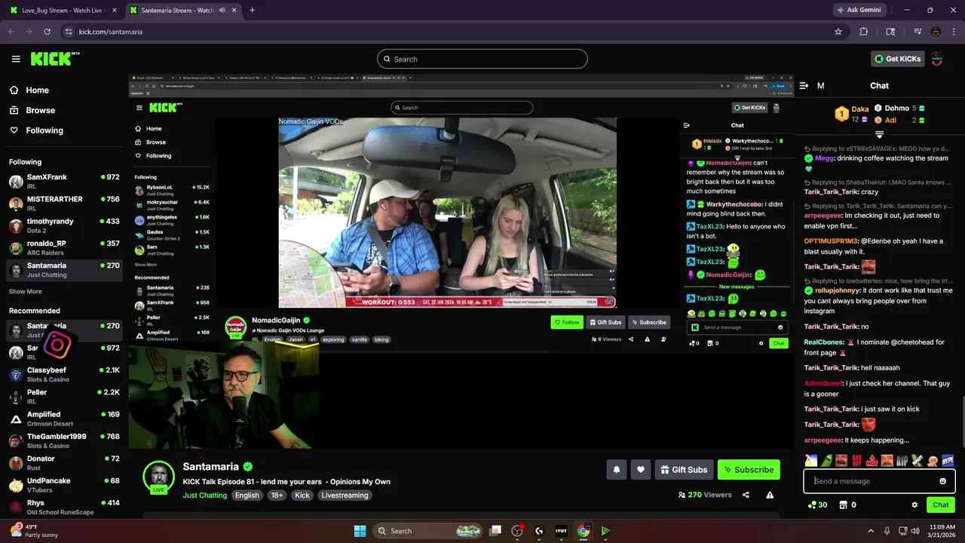The image size is (965, 543).
Task: Insert the HOT emote
Action: (x=872, y=460)
